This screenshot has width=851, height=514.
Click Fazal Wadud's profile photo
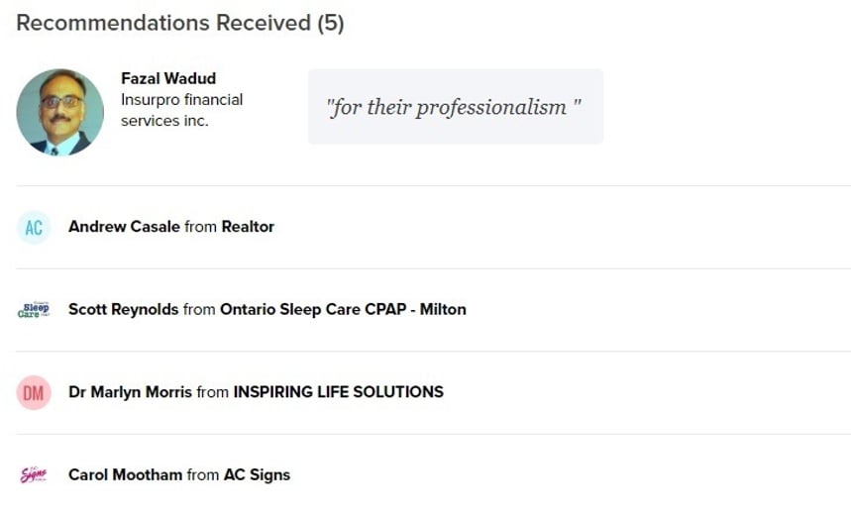click(x=60, y=112)
